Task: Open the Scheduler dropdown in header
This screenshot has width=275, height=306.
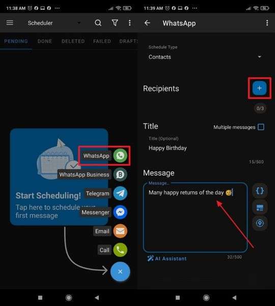Action: tap(54, 23)
